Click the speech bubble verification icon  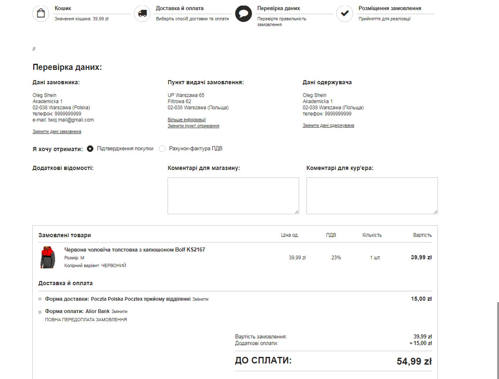[243, 13]
